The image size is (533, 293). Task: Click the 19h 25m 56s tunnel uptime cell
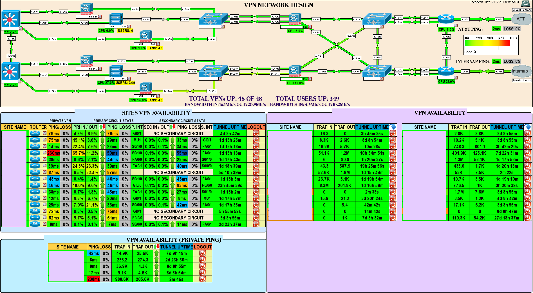pos(372,166)
